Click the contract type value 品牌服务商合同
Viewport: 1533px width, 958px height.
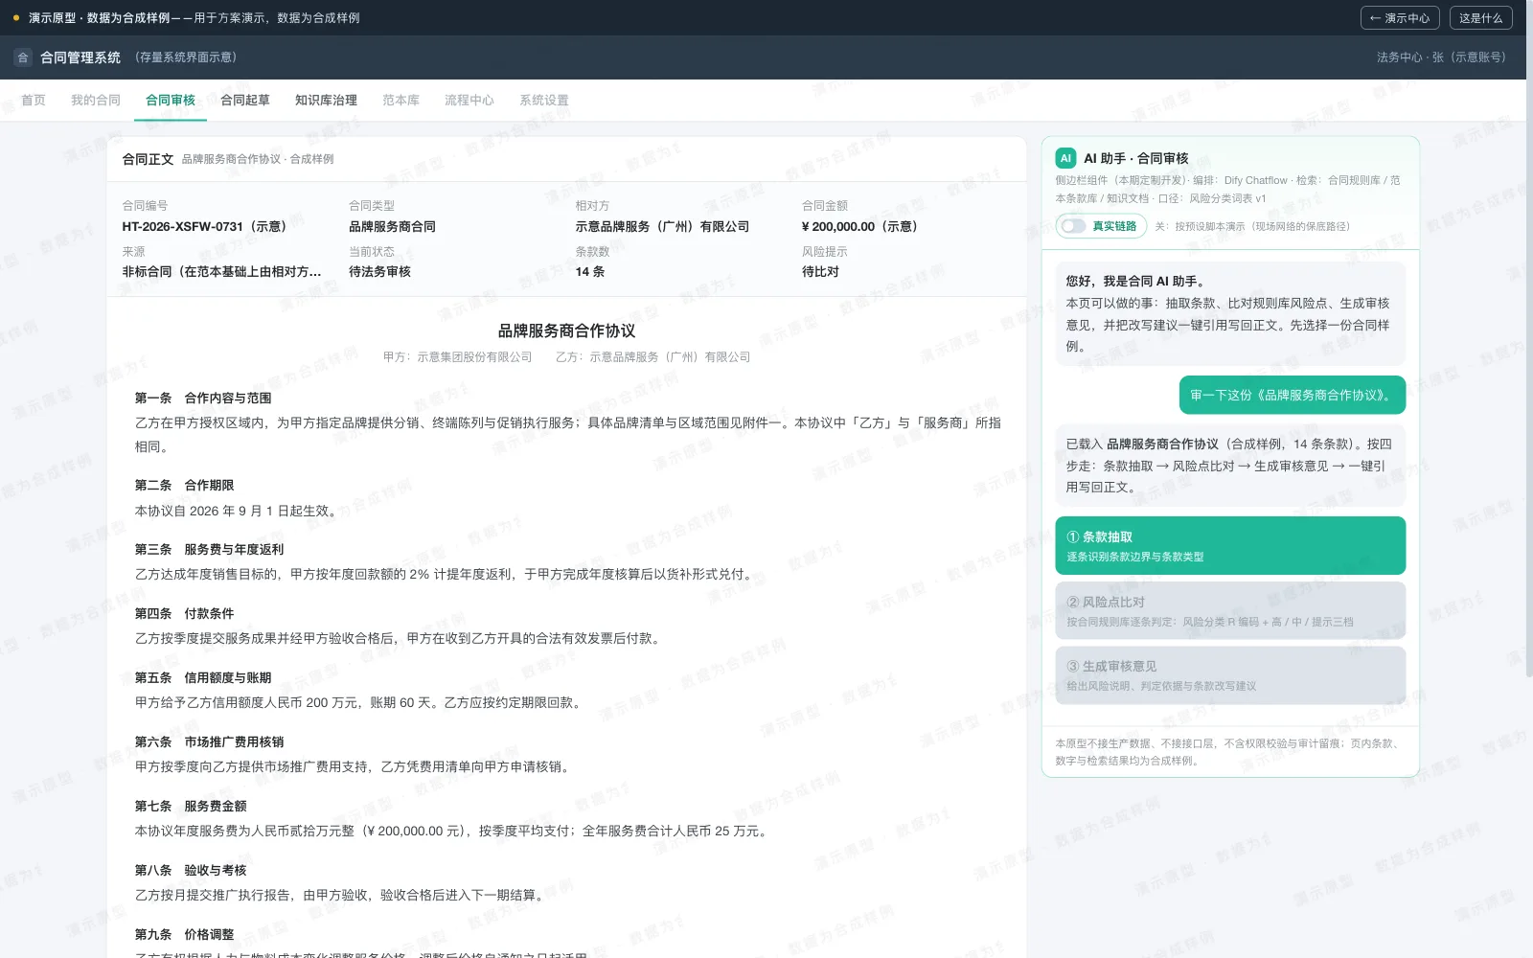tap(392, 227)
